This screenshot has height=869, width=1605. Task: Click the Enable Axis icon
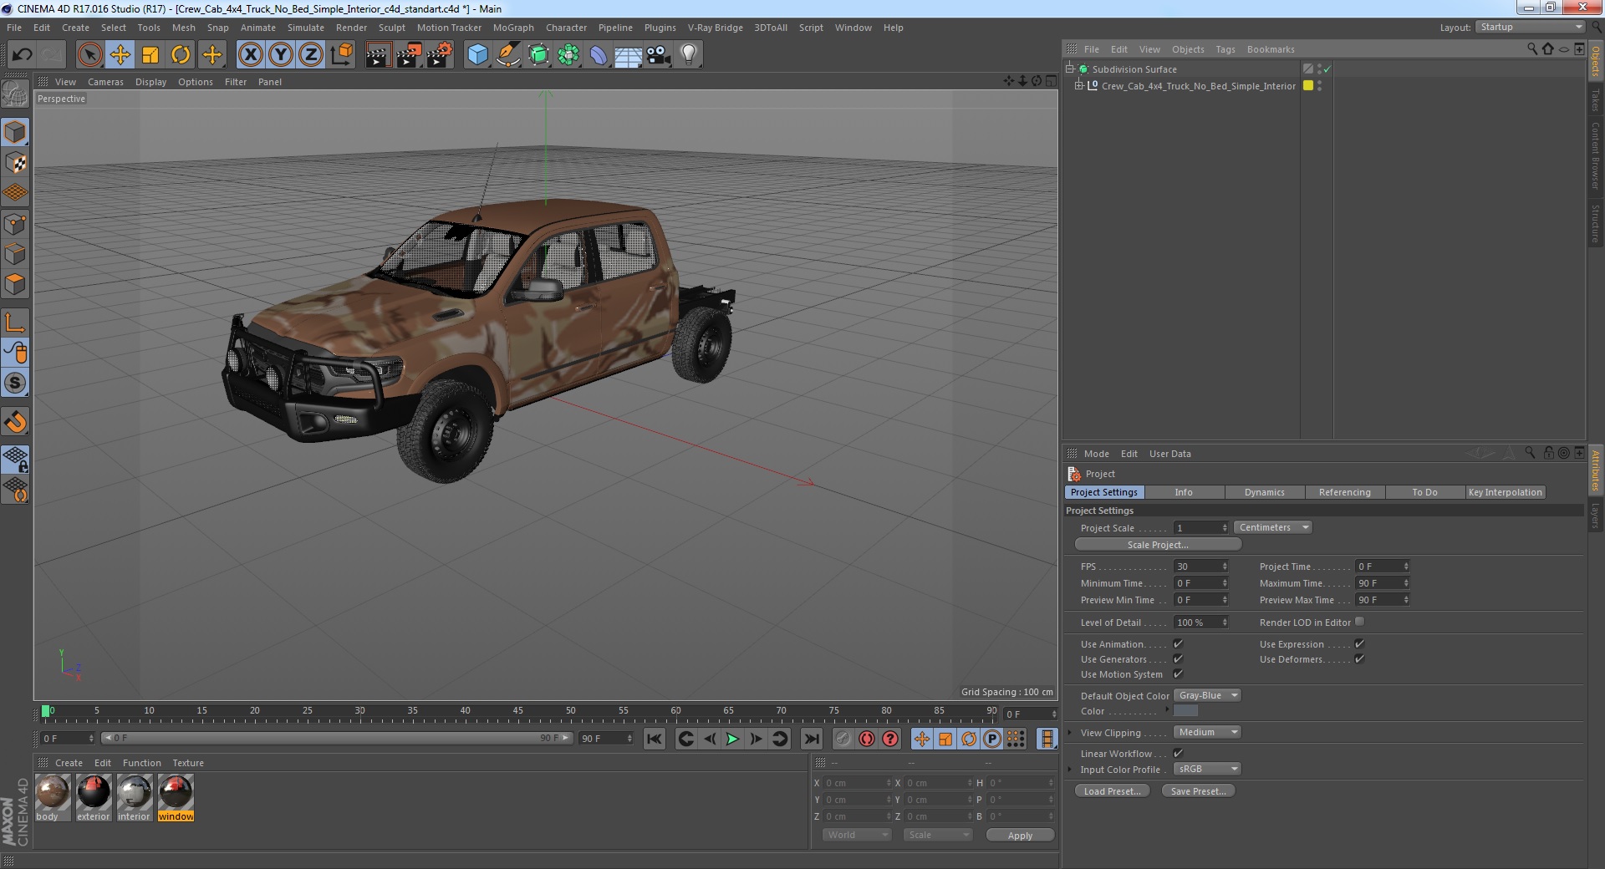tap(15, 323)
